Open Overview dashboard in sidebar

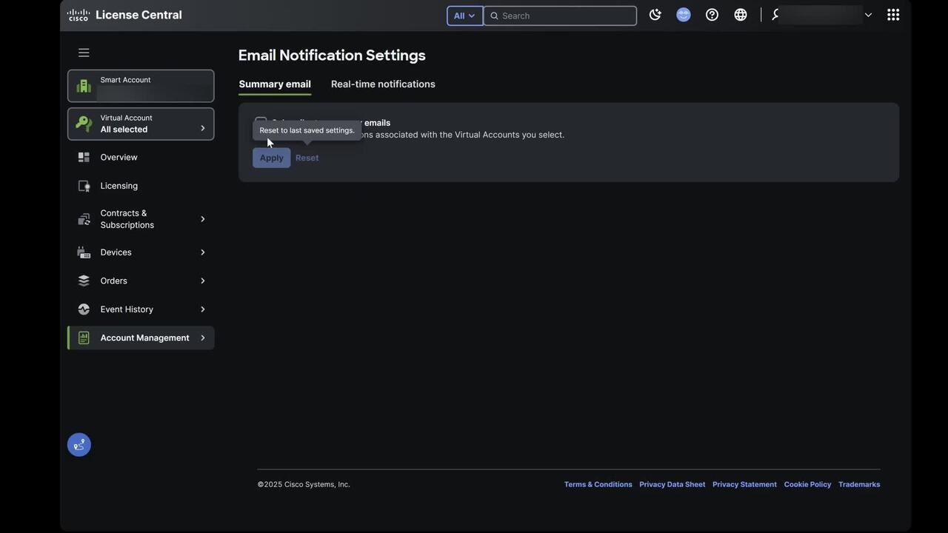[x=118, y=158]
